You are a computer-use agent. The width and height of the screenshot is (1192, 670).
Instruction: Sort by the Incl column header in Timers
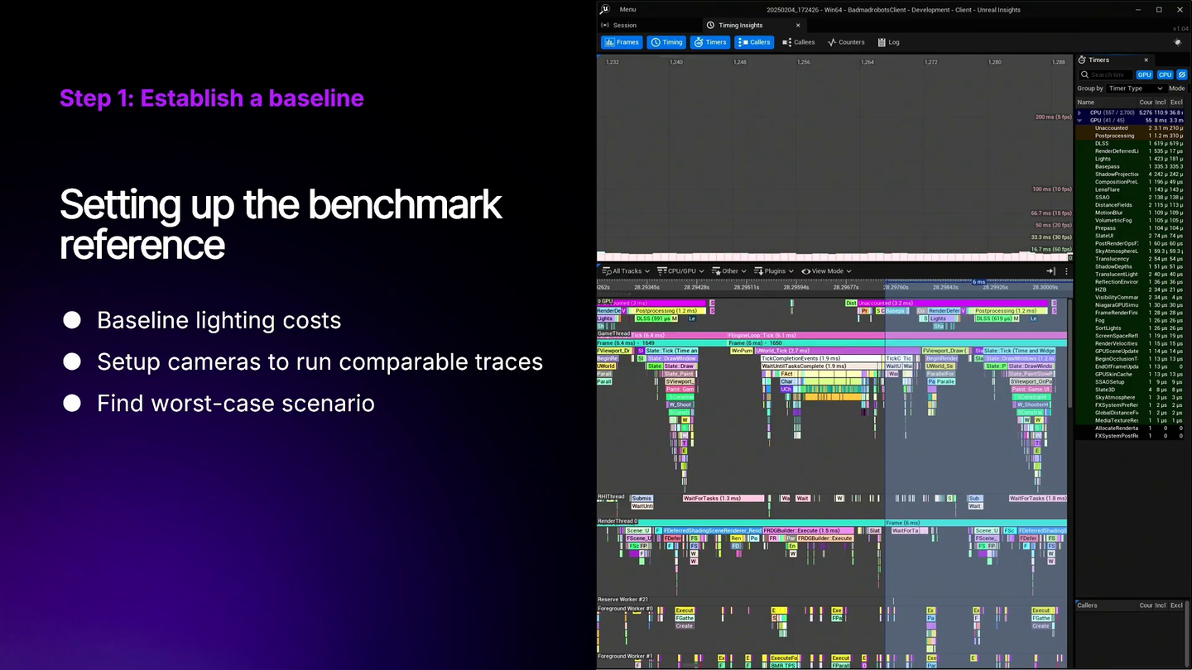1161,103
